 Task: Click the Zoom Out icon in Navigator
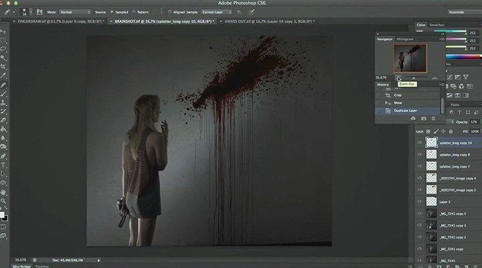(398, 78)
